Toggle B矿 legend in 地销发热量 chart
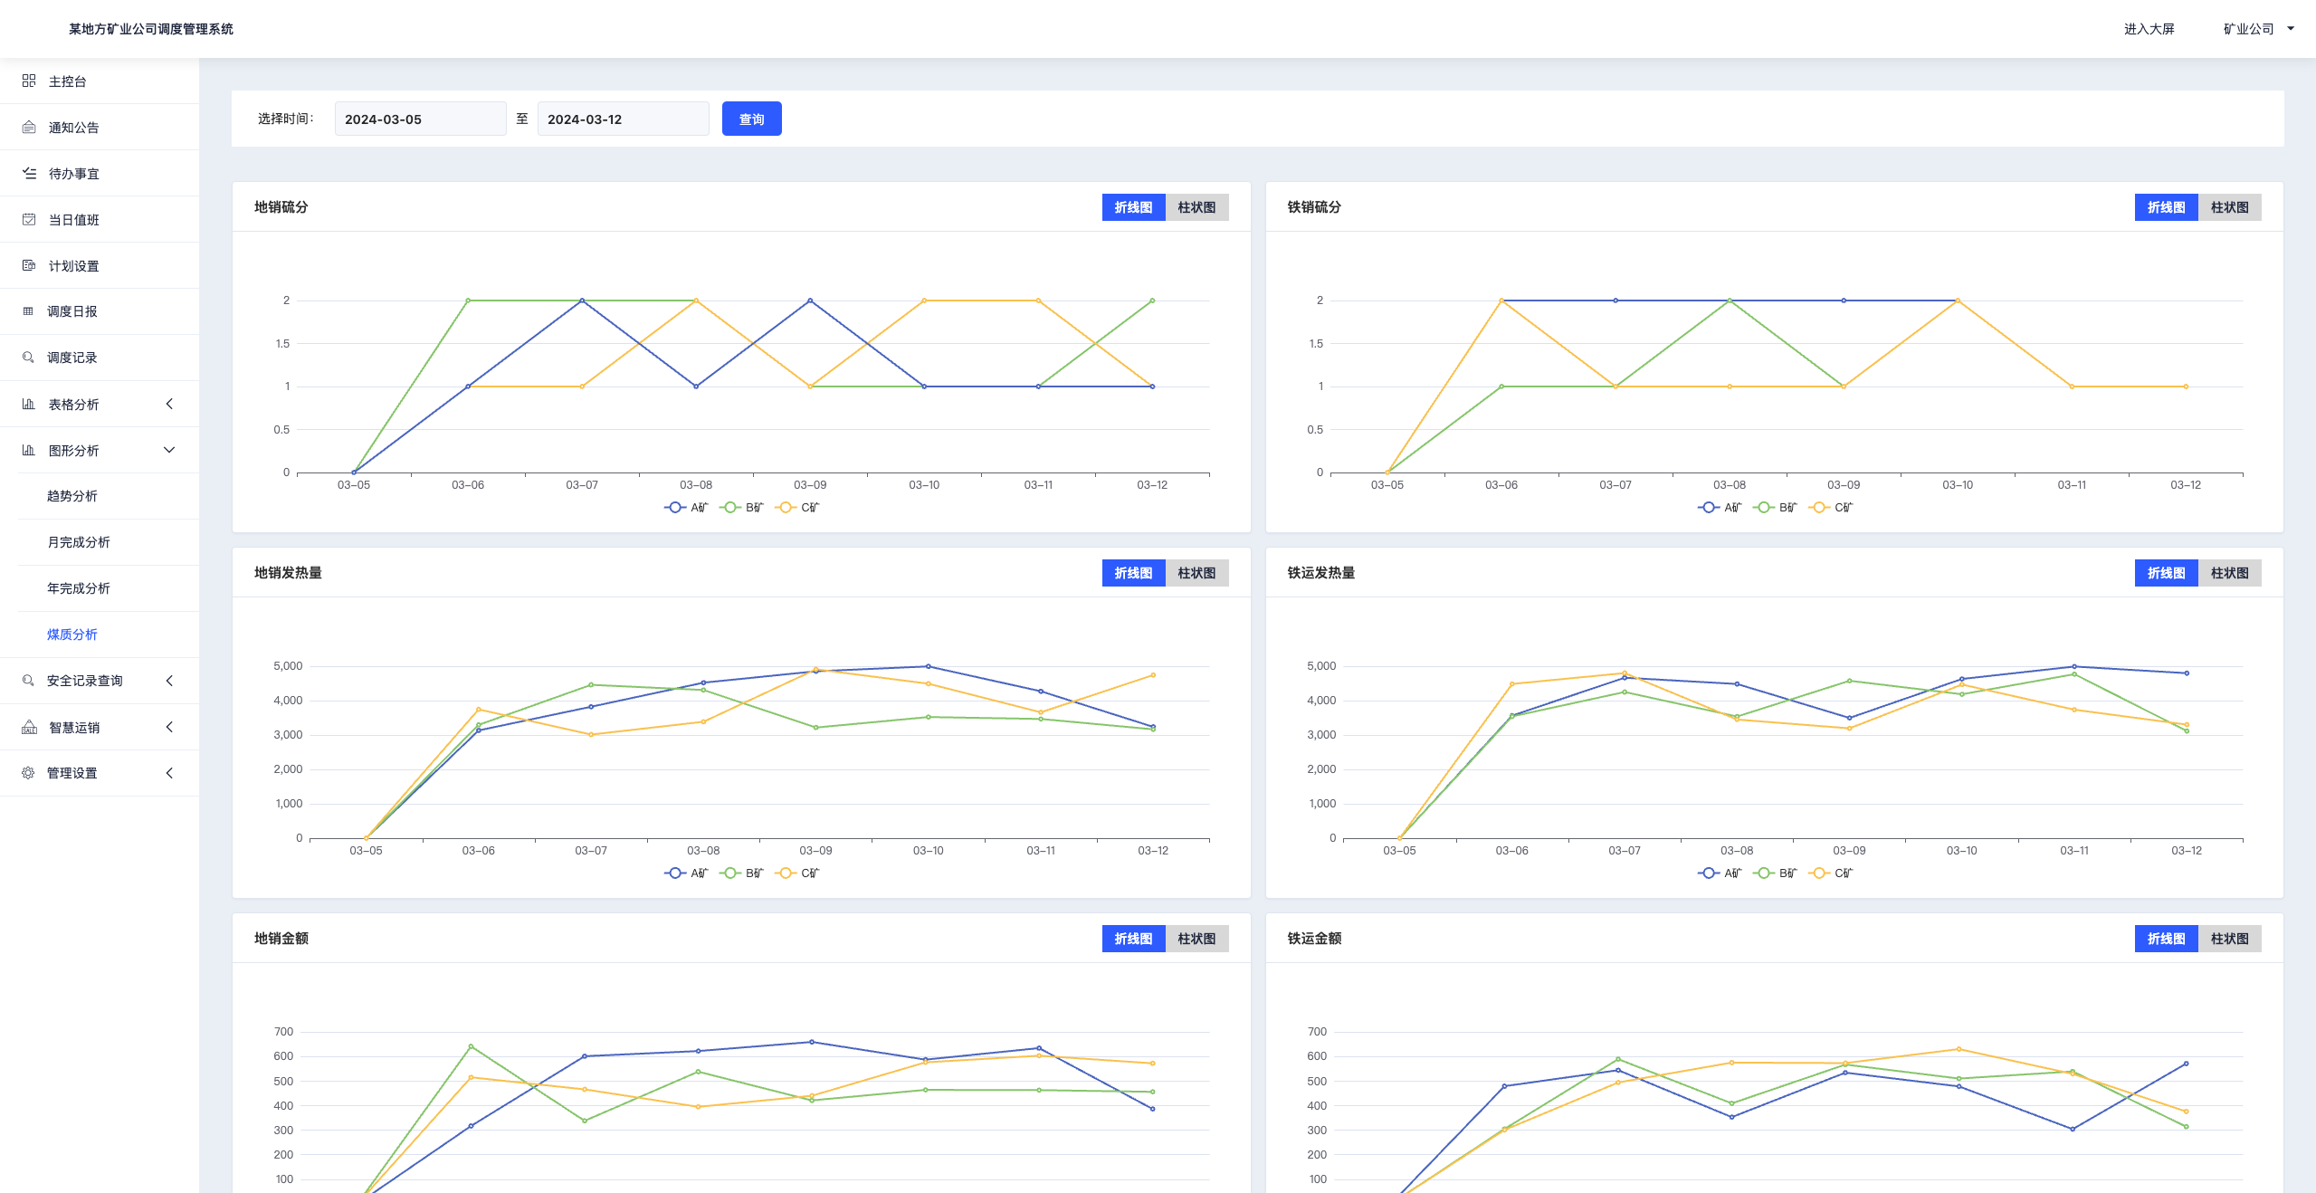Screen dimensions: 2316x1193 [x=741, y=873]
